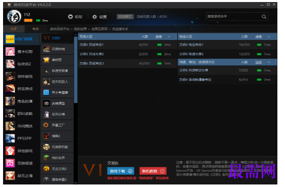Select the 角色扮演 category icon
Viewport: 285px width, 187px height.
pos(10,101)
